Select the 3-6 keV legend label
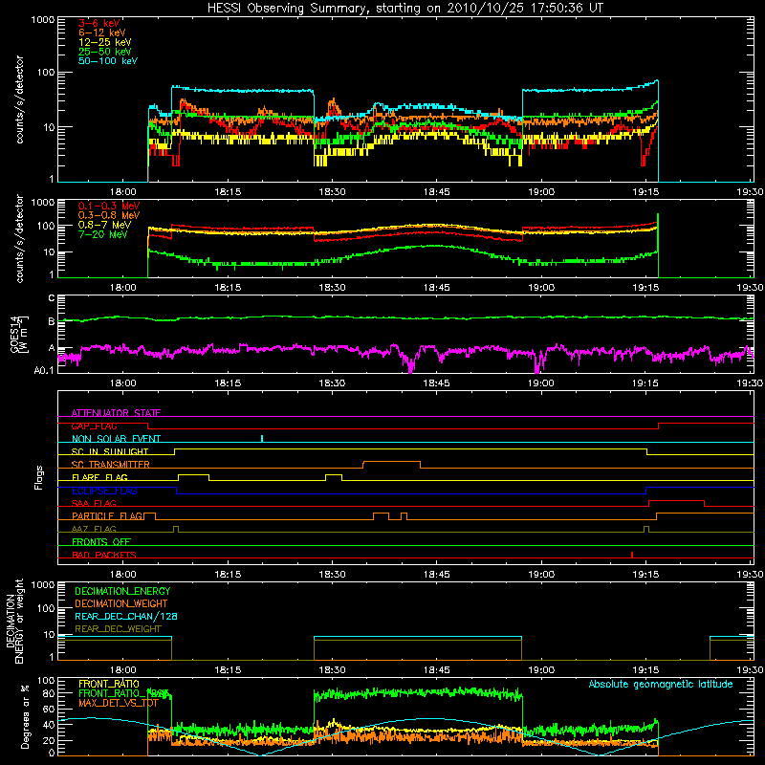 click(99, 23)
